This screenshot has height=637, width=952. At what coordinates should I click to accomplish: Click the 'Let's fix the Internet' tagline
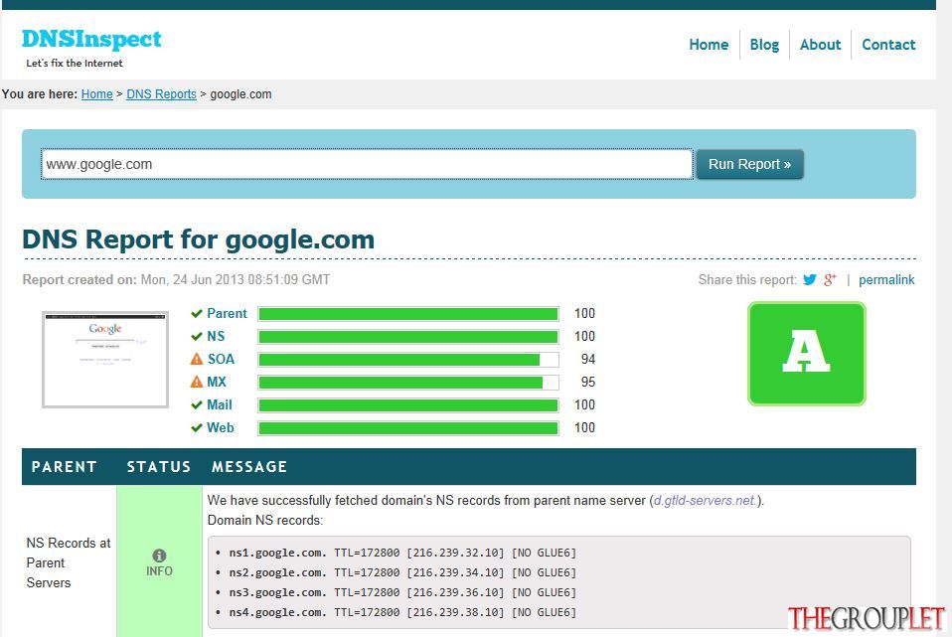[75, 64]
